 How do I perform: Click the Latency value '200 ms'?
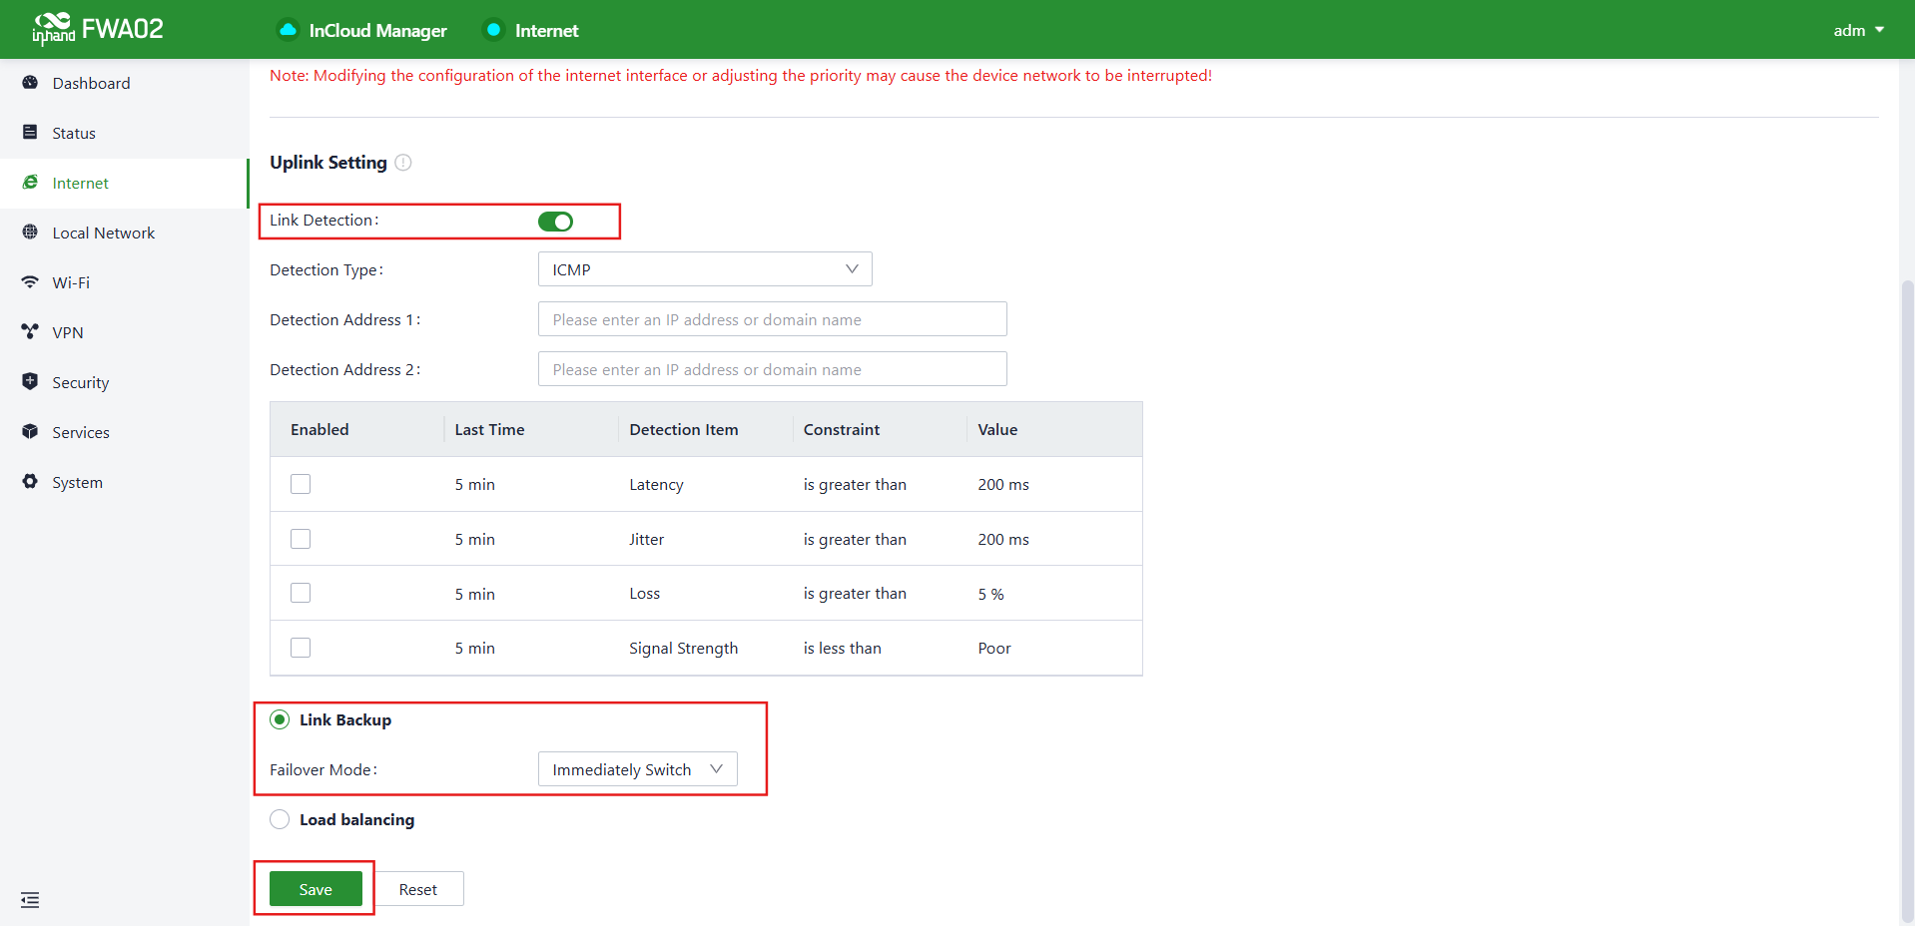click(x=1003, y=484)
